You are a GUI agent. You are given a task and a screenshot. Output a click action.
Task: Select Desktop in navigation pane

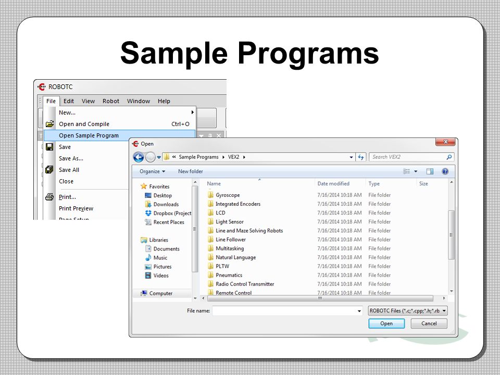(158, 195)
